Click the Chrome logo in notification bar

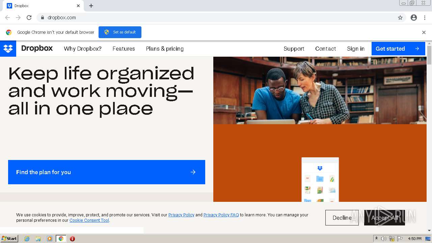click(9, 32)
